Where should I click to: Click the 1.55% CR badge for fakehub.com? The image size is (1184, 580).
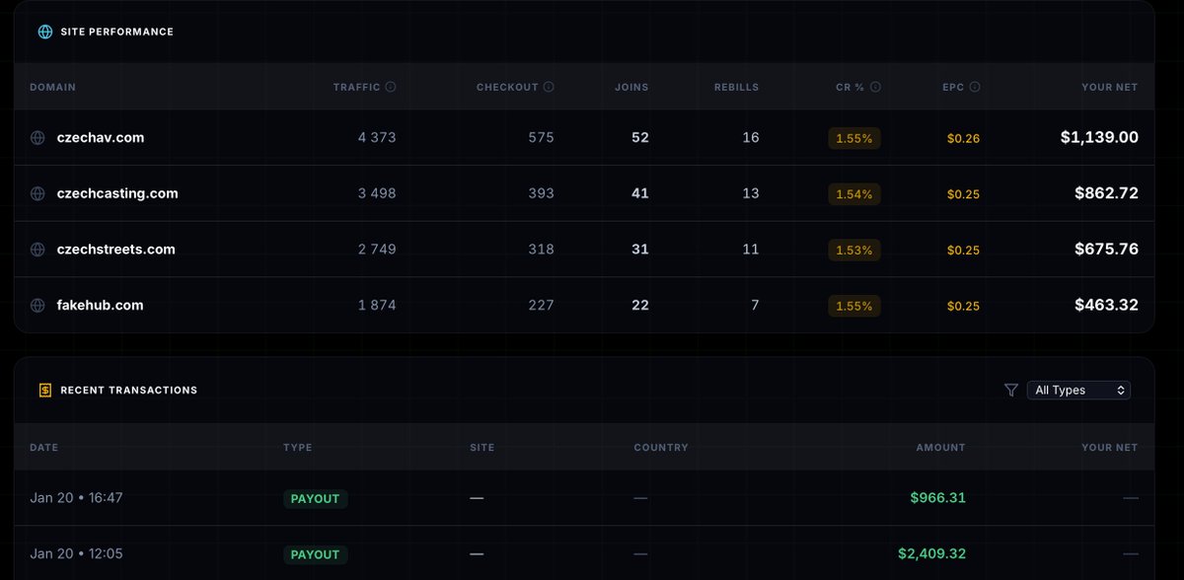coord(854,306)
